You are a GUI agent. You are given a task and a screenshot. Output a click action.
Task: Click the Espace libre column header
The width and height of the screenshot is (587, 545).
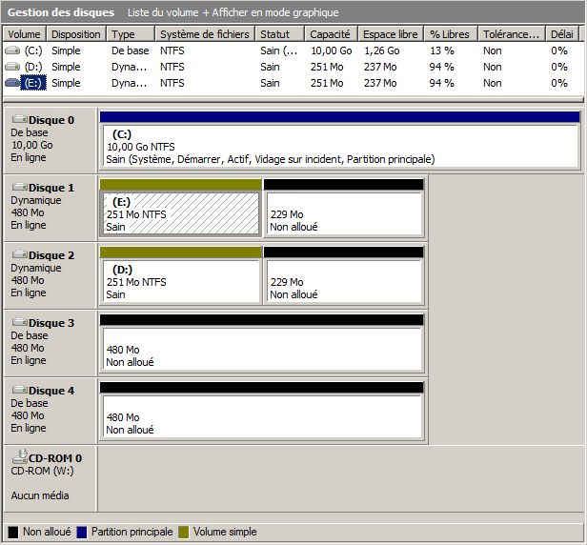pyautogui.click(x=390, y=34)
